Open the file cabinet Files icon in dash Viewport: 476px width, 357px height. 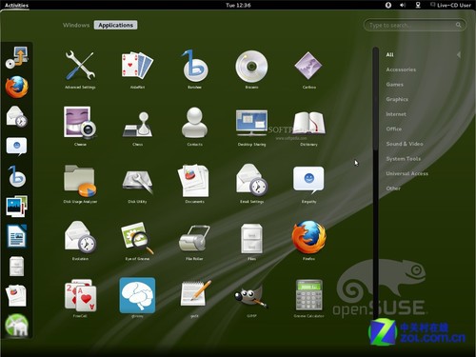(x=16, y=266)
